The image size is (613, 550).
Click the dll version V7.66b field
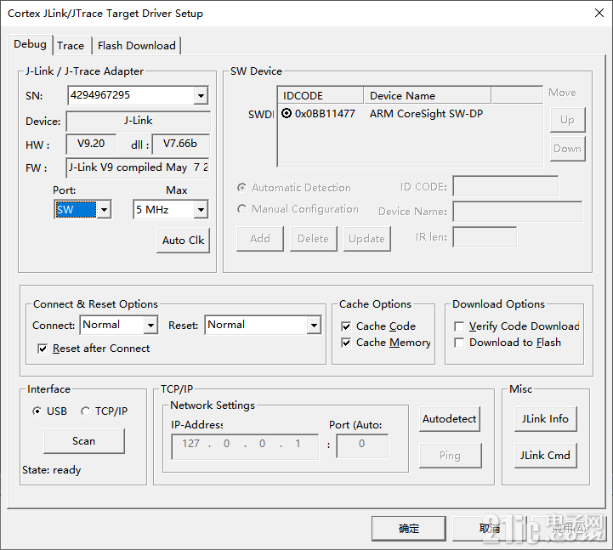click(x=180, y=145)
